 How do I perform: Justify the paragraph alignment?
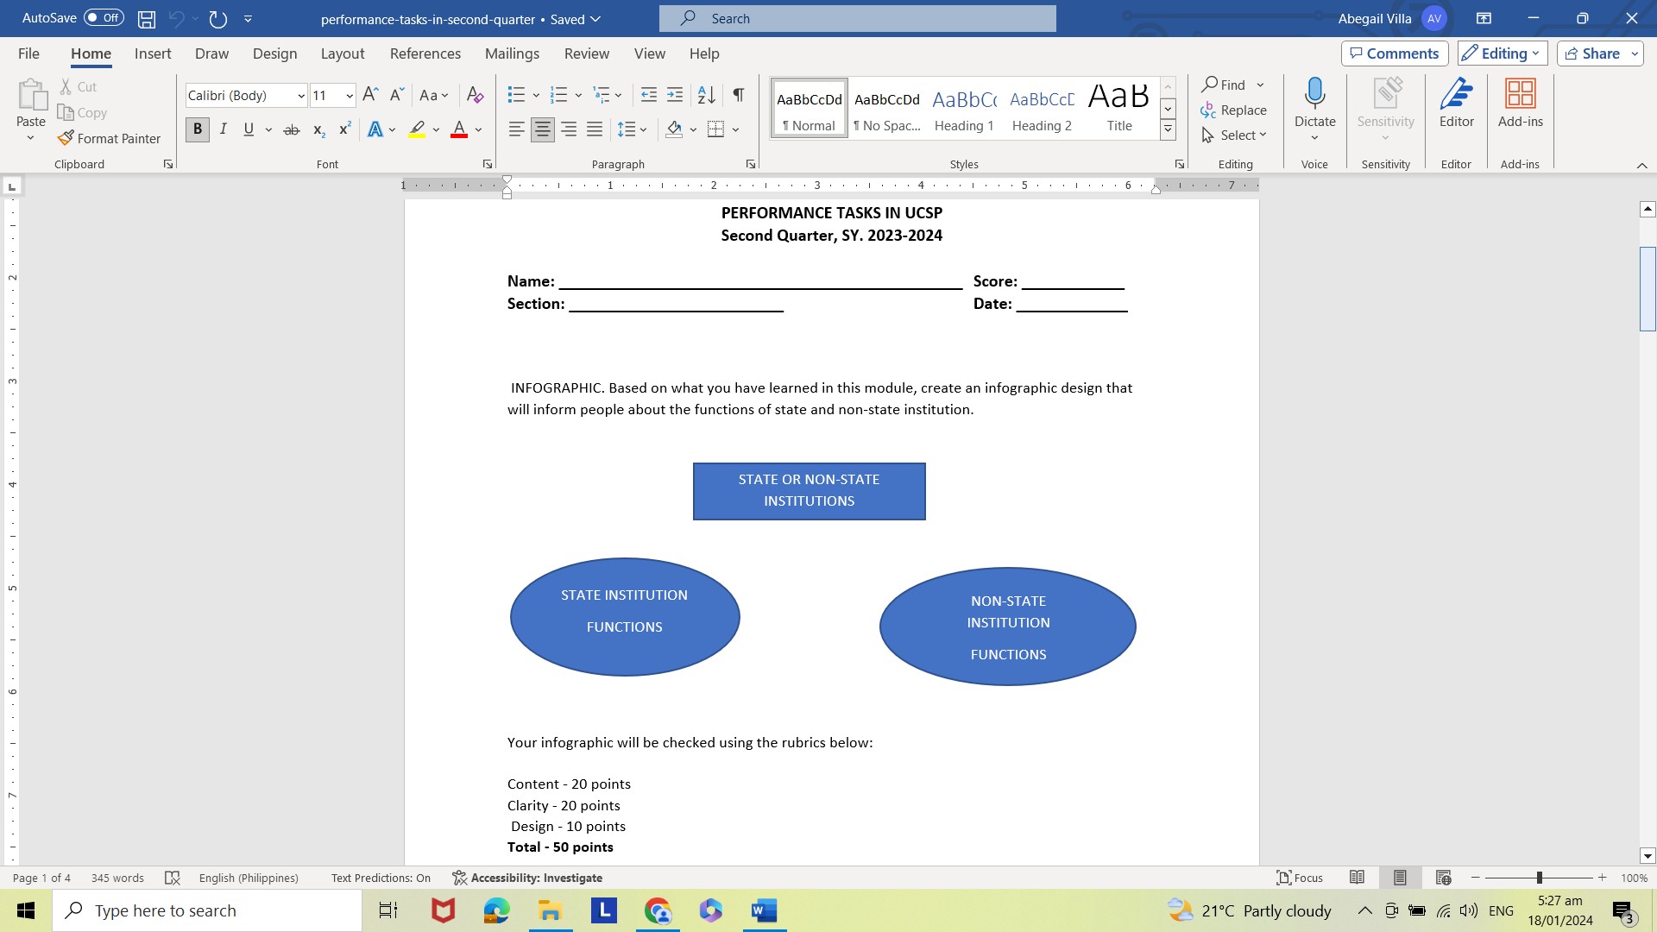click(x=595, y=129)
